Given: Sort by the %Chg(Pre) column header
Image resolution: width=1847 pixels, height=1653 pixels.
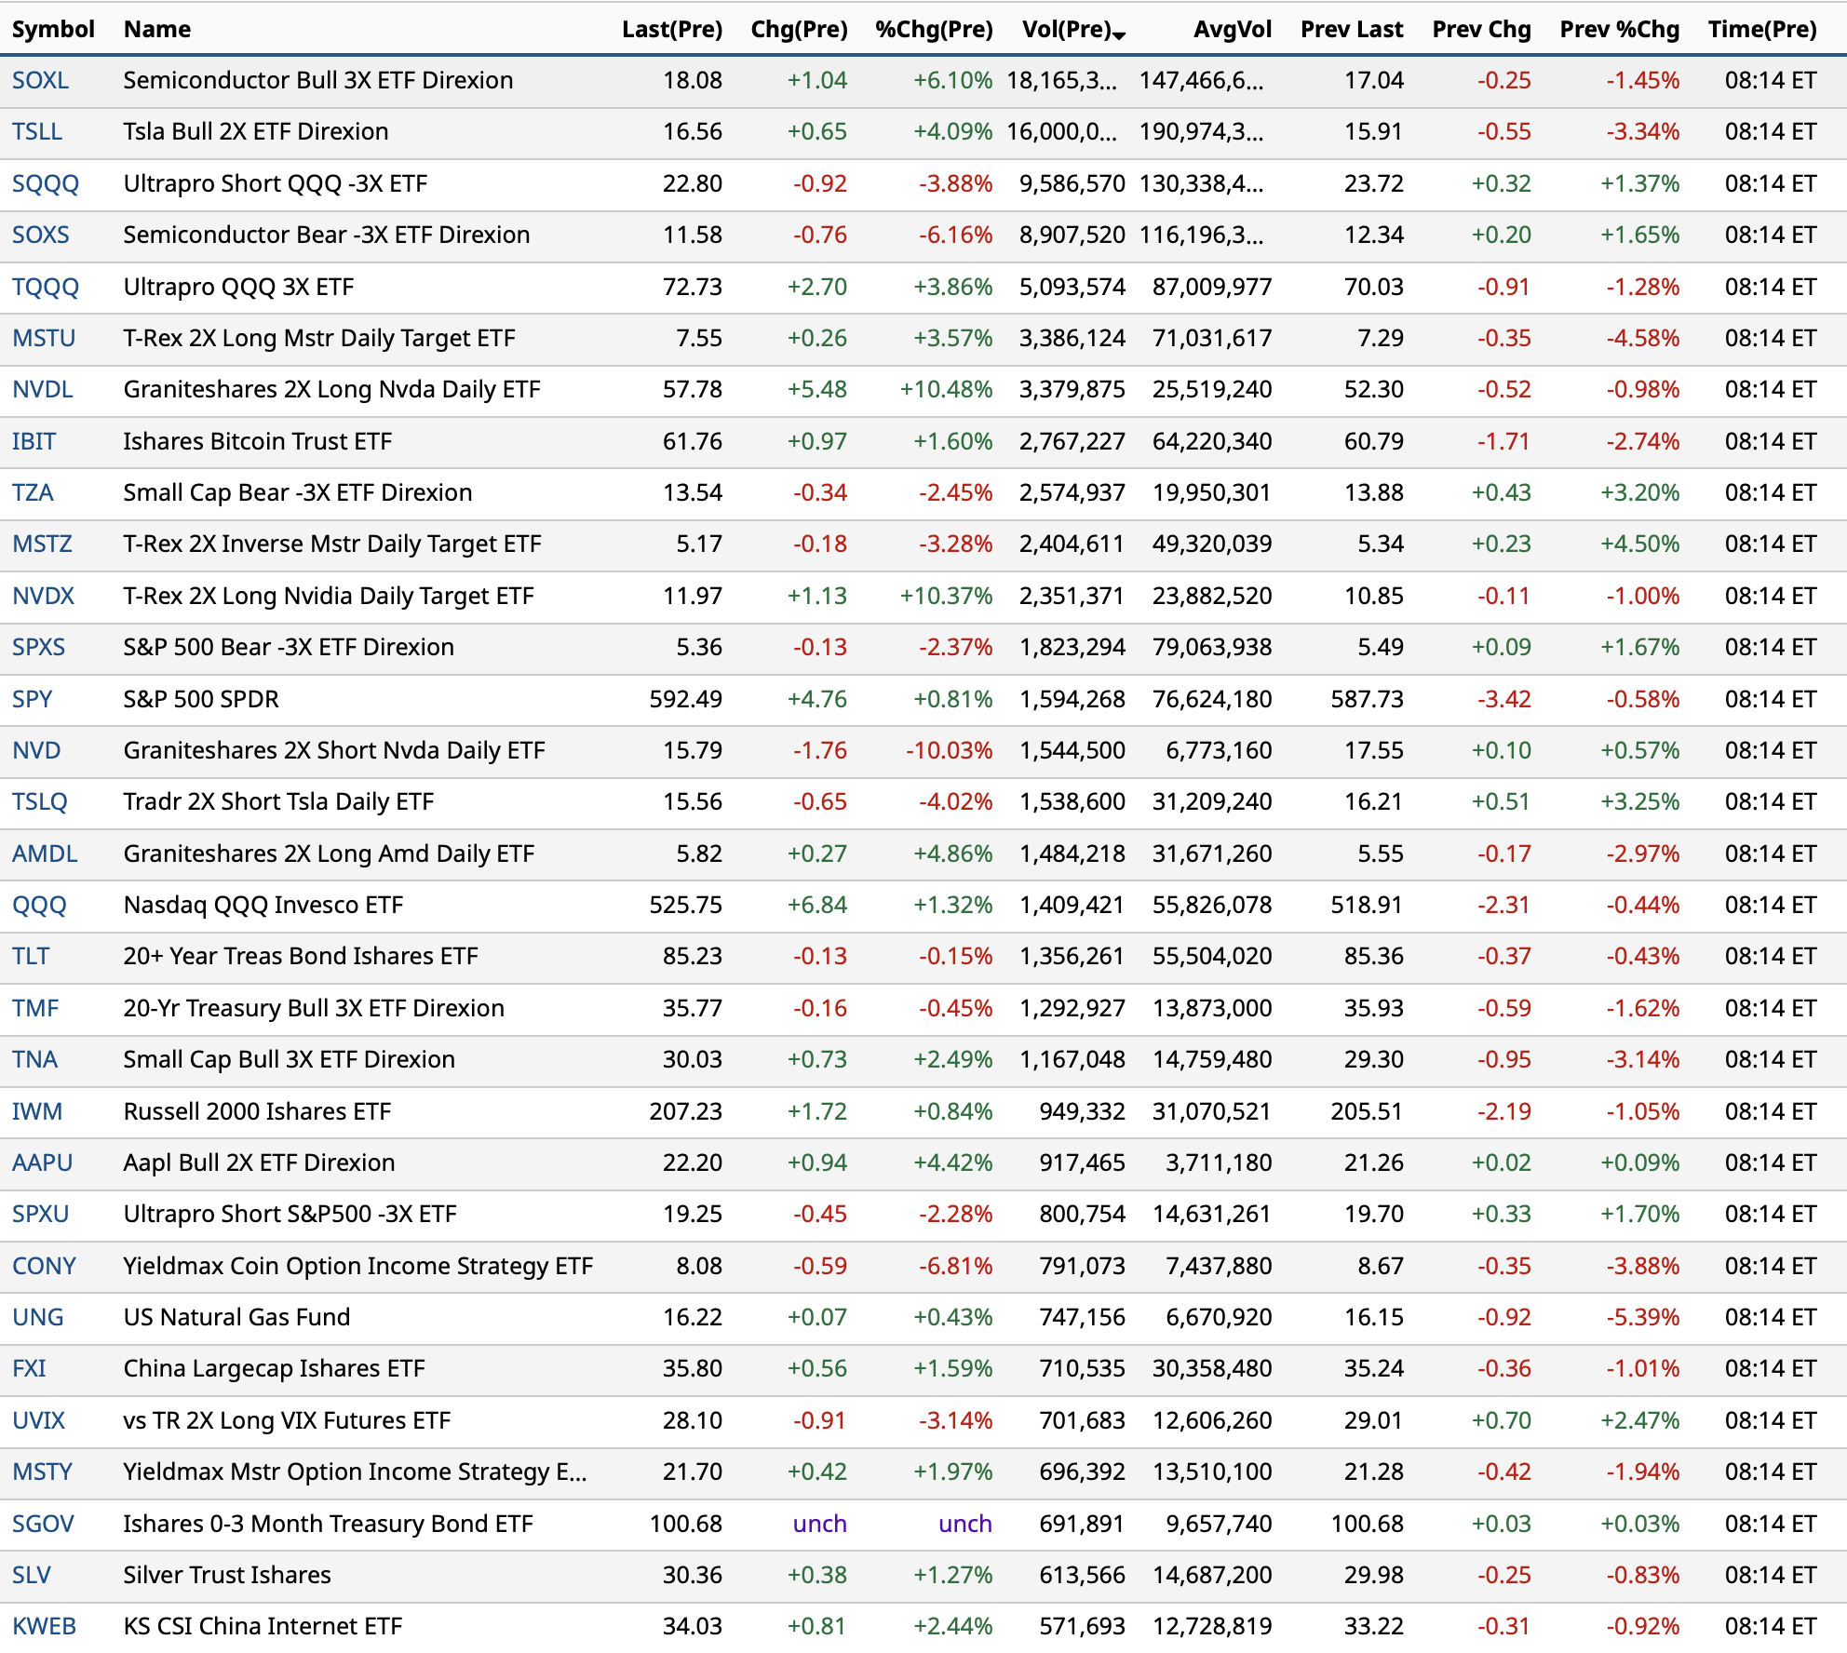Looking at the screenshot, I should (x=934, y=29).
